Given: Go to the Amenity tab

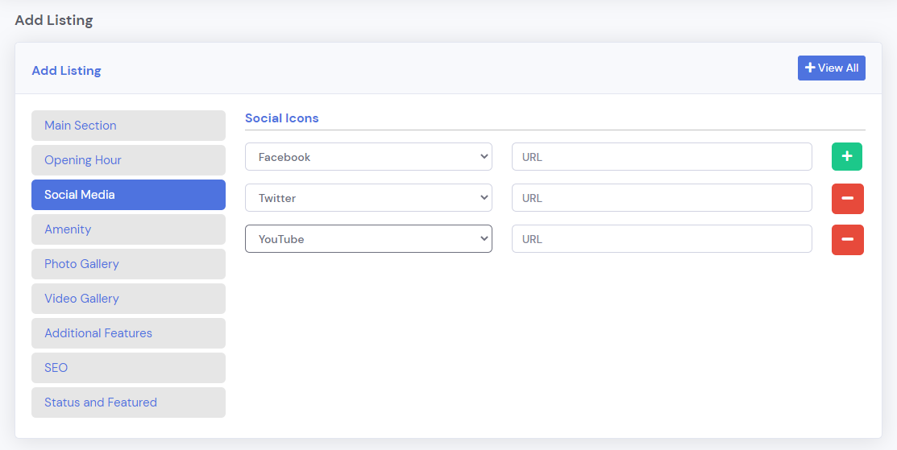Looking at the screenshot, I should pyautogui.click(x=128, y=229).
